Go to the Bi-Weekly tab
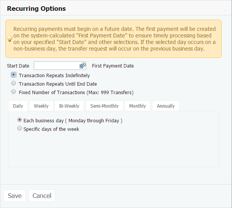Screen dimensions: 232x208 (69, 106)
